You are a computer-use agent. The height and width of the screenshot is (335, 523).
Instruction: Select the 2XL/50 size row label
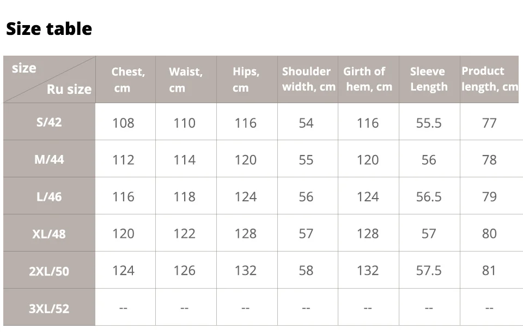coord(49,271)
